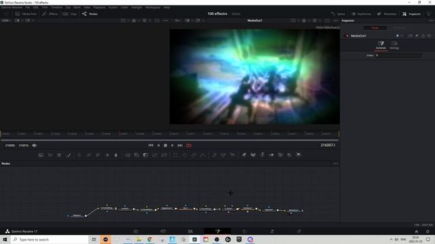Open the MediaOut1 viewer three-dot options menu
435x244 pixels.
pos(336,20)
